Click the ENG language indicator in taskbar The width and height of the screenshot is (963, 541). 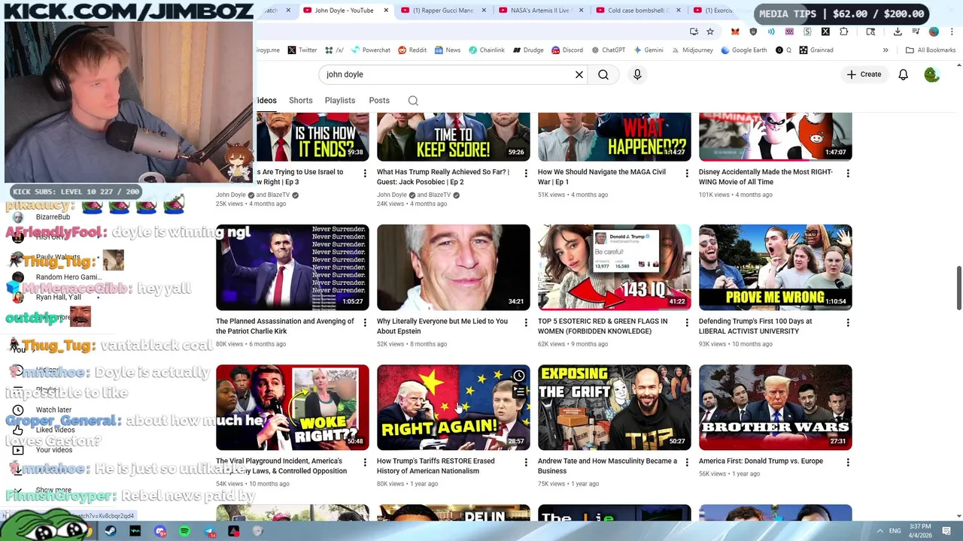tap(895, 531)
